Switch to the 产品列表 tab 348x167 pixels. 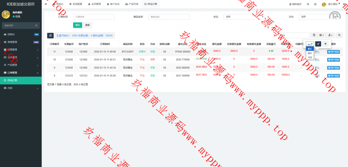132,4
